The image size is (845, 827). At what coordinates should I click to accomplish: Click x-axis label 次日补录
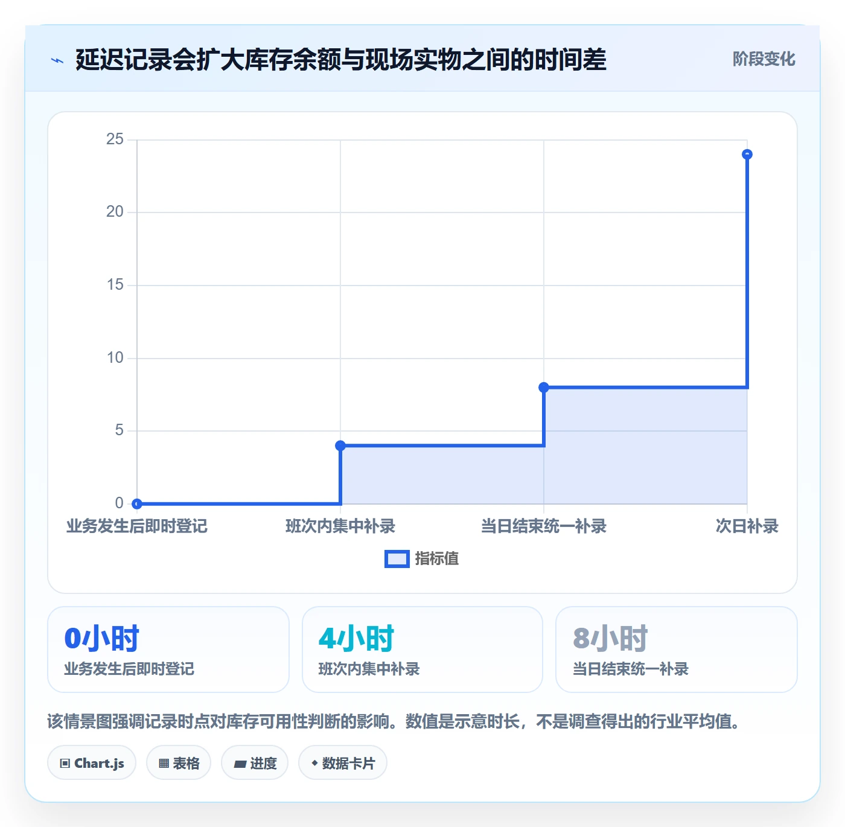point(747,526)
